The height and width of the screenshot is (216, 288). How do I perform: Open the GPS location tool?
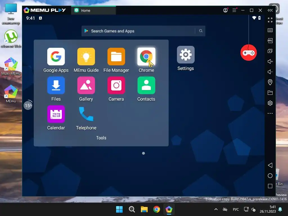(x=270, y=82)
